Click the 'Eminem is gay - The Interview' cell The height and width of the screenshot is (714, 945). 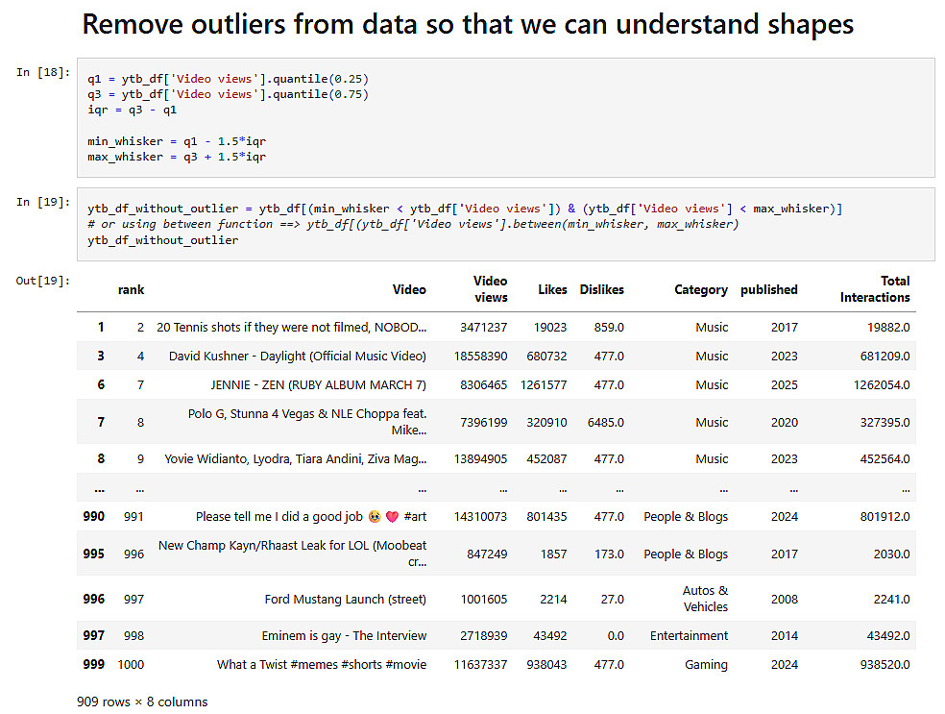[344, 635]
